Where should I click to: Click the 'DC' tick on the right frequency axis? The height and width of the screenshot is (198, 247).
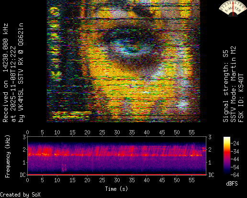[211, 175]
